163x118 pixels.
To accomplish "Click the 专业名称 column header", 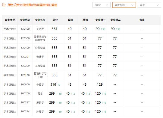I will click(x=40, y=20).
